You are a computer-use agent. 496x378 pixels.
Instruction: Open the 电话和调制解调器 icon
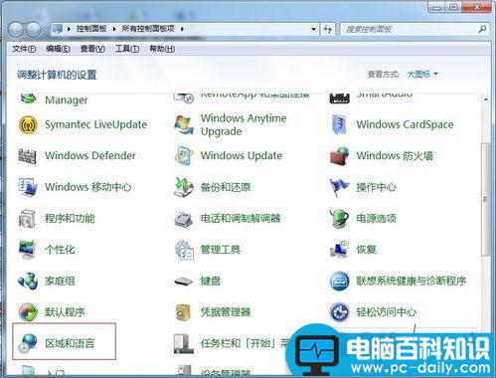[184, 219]
